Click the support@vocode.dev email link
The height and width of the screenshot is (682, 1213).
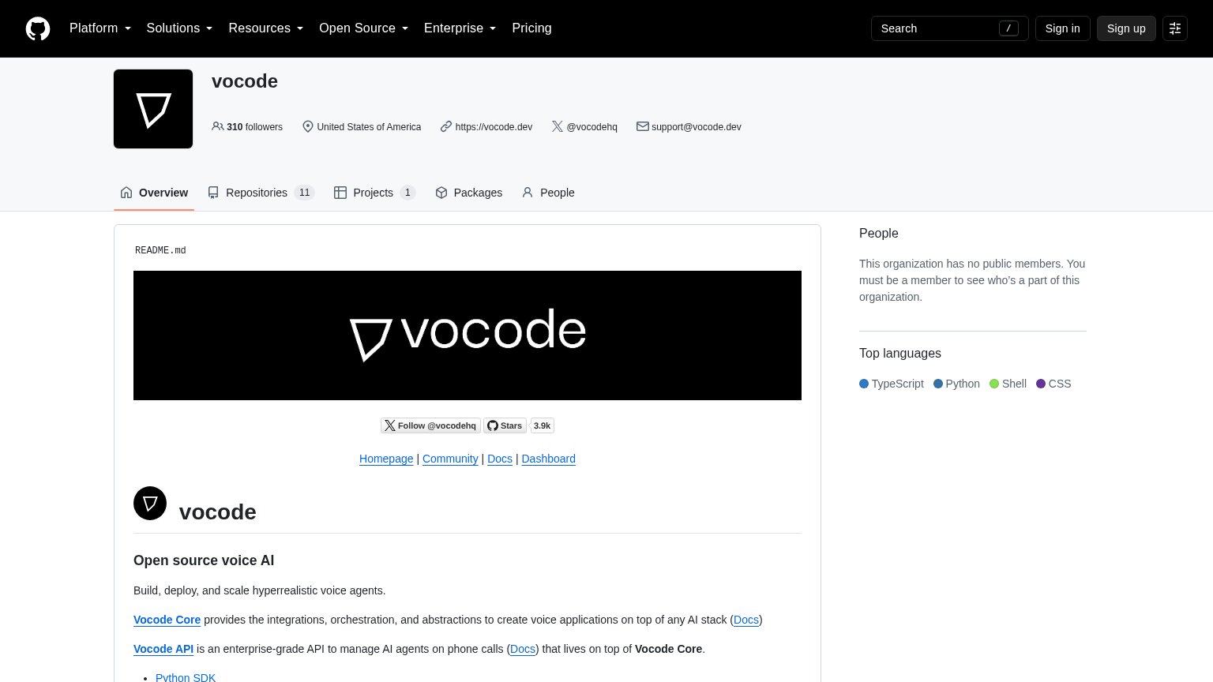[x=696, y=126]
